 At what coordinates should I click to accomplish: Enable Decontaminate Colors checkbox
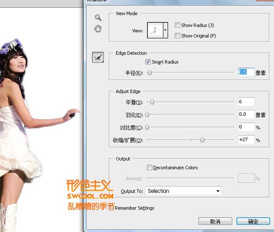(149, 167)
